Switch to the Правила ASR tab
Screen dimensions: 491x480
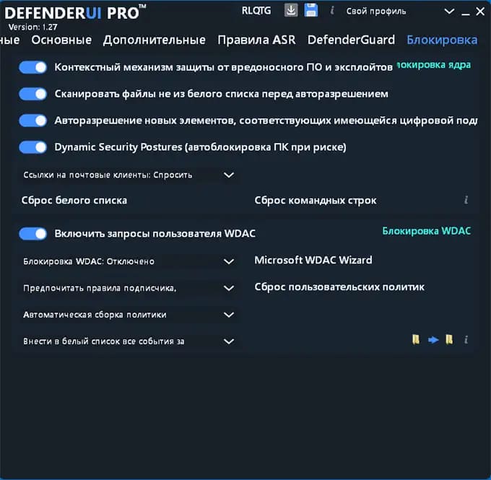click(x=256, y=40)
